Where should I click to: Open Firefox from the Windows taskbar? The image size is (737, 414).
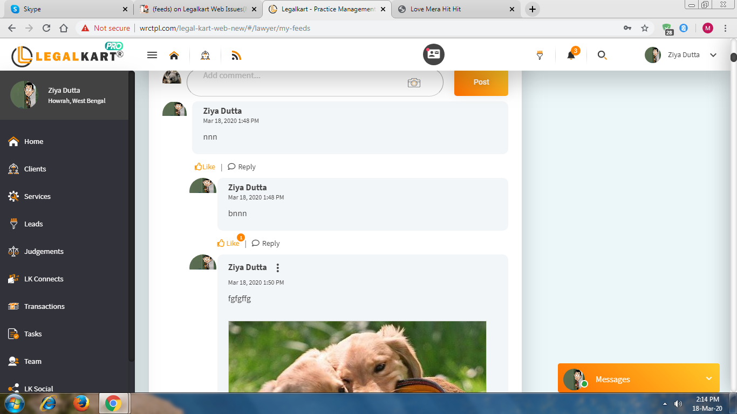click(x=81, y=403)
